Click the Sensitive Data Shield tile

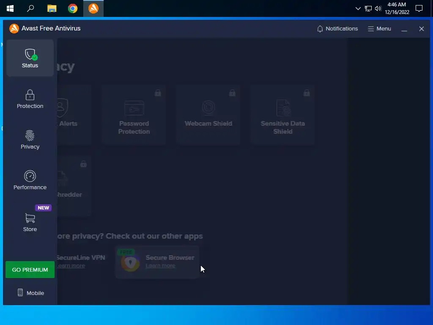283,115
